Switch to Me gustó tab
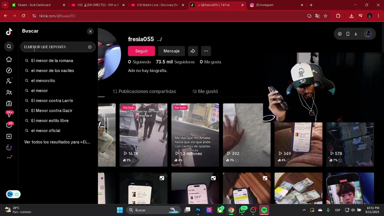 pyautogui.click(x=205, y=91)
